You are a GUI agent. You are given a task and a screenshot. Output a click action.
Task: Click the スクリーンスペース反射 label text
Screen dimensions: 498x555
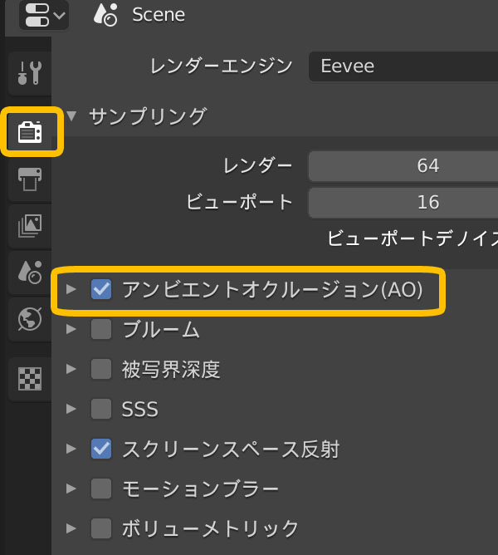click(x=231, y=449)
